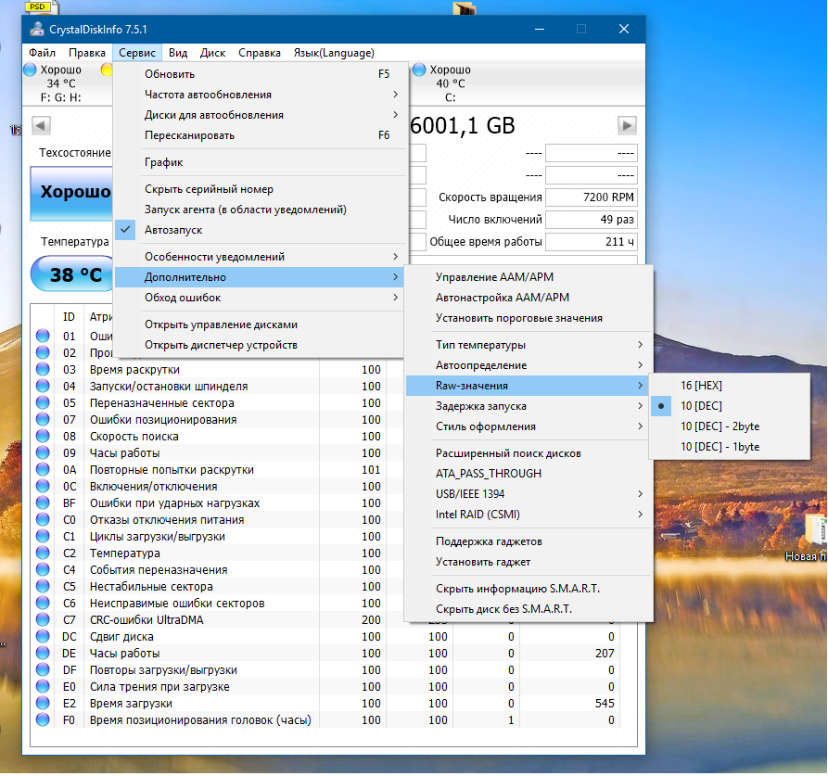Open the Справка menu
The height and width of the screenshot is (776, 828).
coord(260,53)
